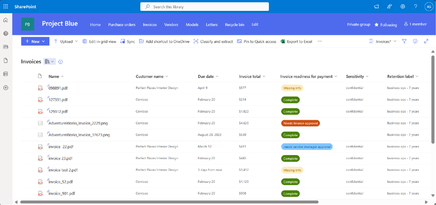
Task: Click Needs finance approval status pill
Action: (300, 123)
